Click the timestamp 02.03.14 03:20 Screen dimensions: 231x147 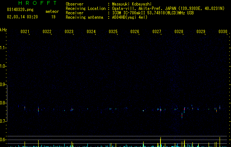(x=22, y=17)
